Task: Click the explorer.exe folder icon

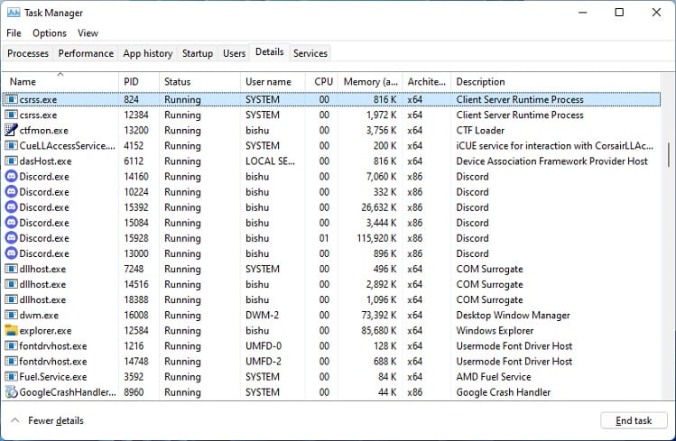Action: point(12,331)
